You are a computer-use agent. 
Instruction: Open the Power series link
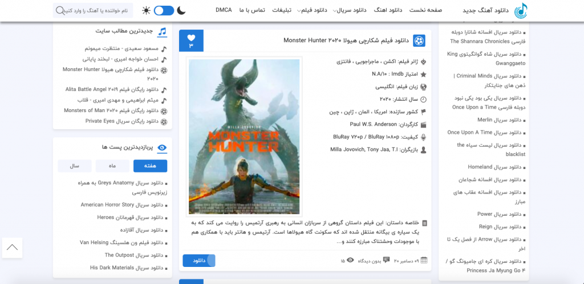(x=500, y=215)
